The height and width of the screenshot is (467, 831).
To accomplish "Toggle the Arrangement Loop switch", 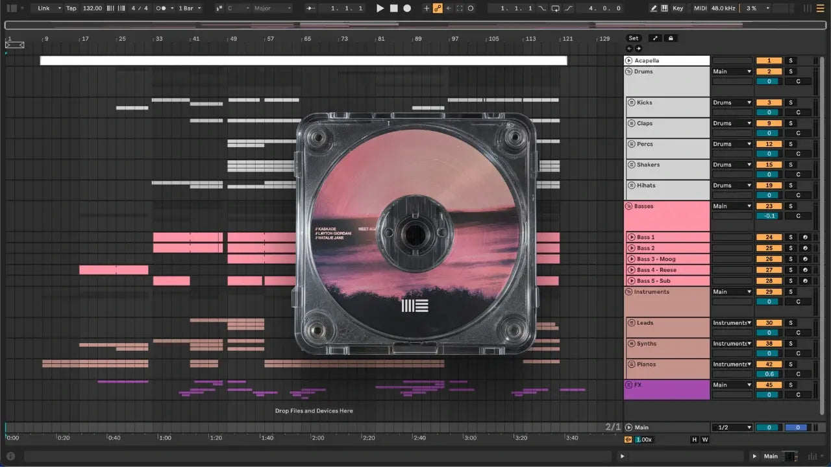I will coord(555,8).
